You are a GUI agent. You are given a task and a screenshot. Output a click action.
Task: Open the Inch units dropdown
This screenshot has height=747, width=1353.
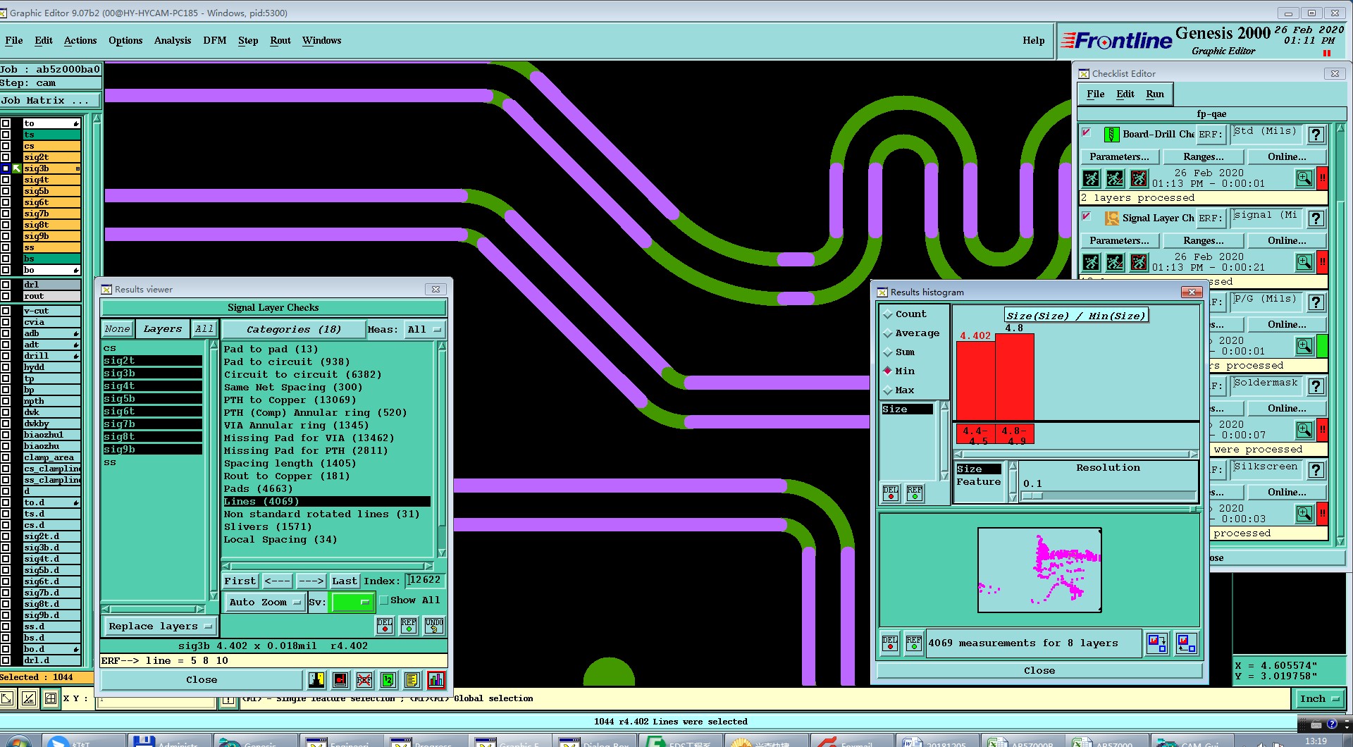click(x=1318, y=698)
